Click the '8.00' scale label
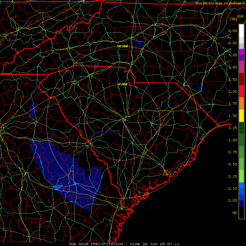 point(233,31)
